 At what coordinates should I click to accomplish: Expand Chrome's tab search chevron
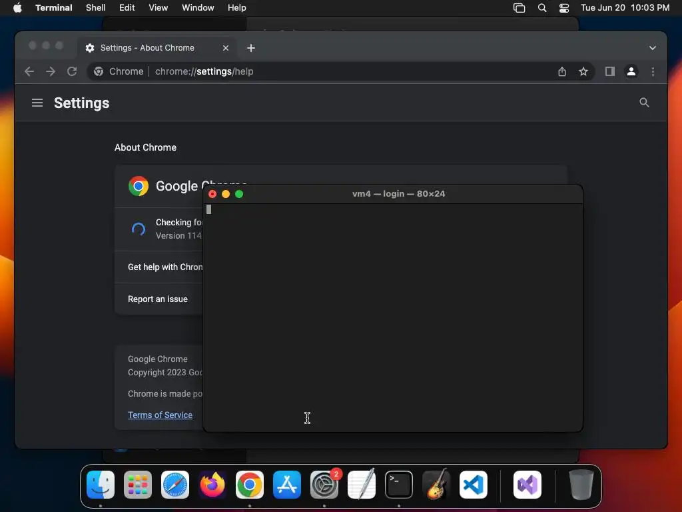click(x=653, y=48)
